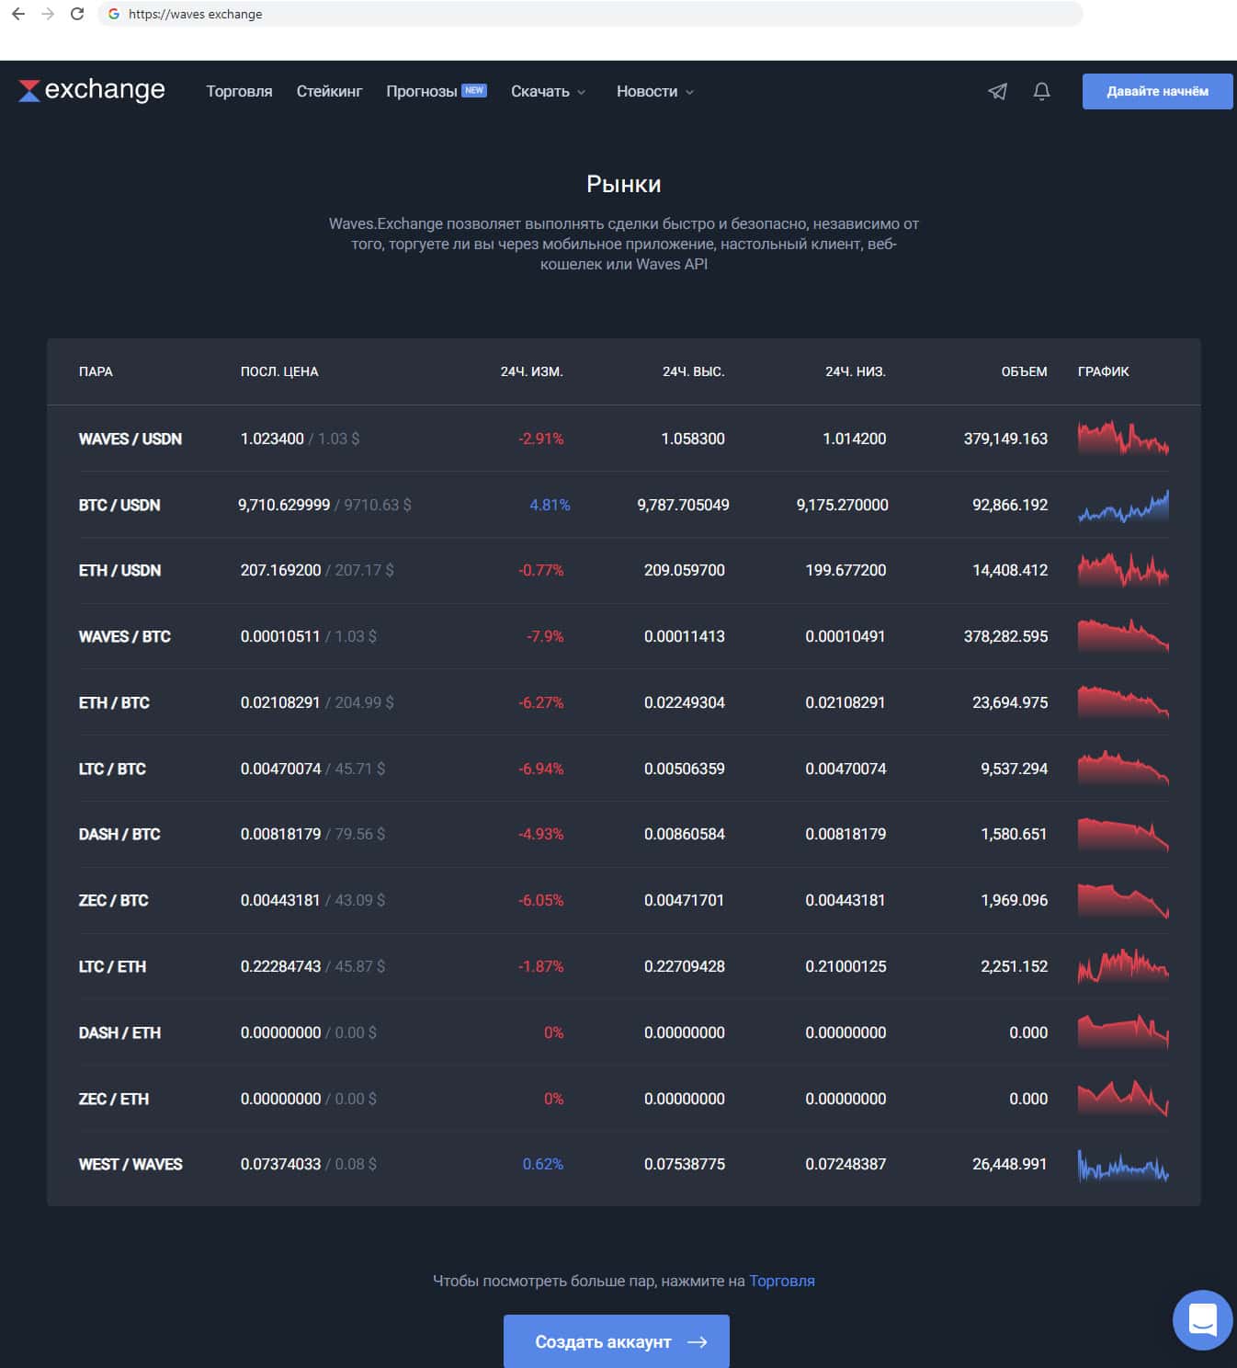Screen dimensions: 1237x1368
Task: Select the WAVES / BTC pair
Action: (125, 636)
